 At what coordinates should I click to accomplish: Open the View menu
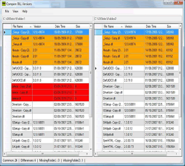tap(15, 11)
